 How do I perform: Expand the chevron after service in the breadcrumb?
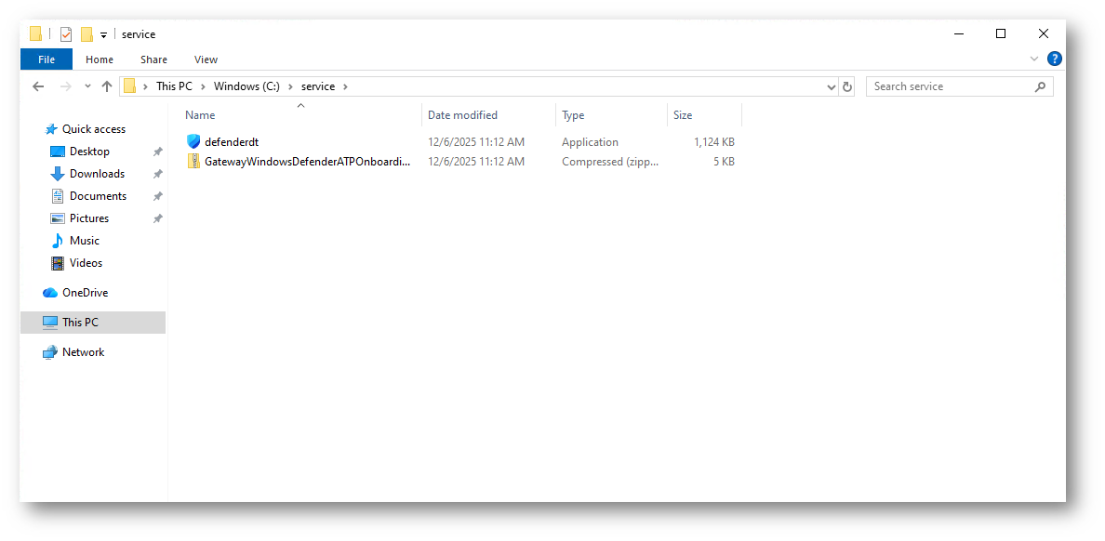click(x=345, y=86)
